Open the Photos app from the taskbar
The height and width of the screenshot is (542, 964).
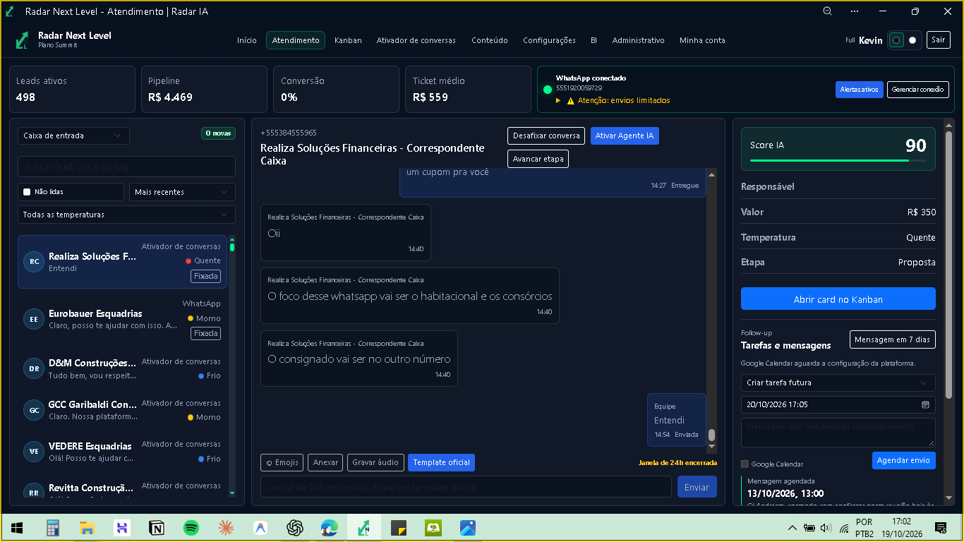coord(468,528)
